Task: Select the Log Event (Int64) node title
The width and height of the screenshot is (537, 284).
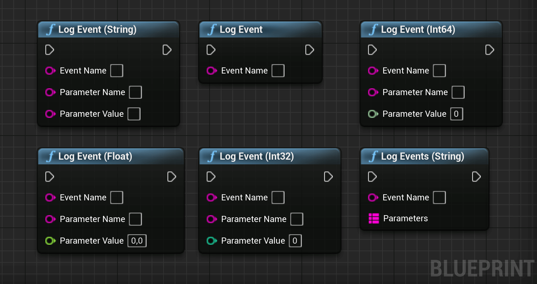Action: tap(418, 30)
